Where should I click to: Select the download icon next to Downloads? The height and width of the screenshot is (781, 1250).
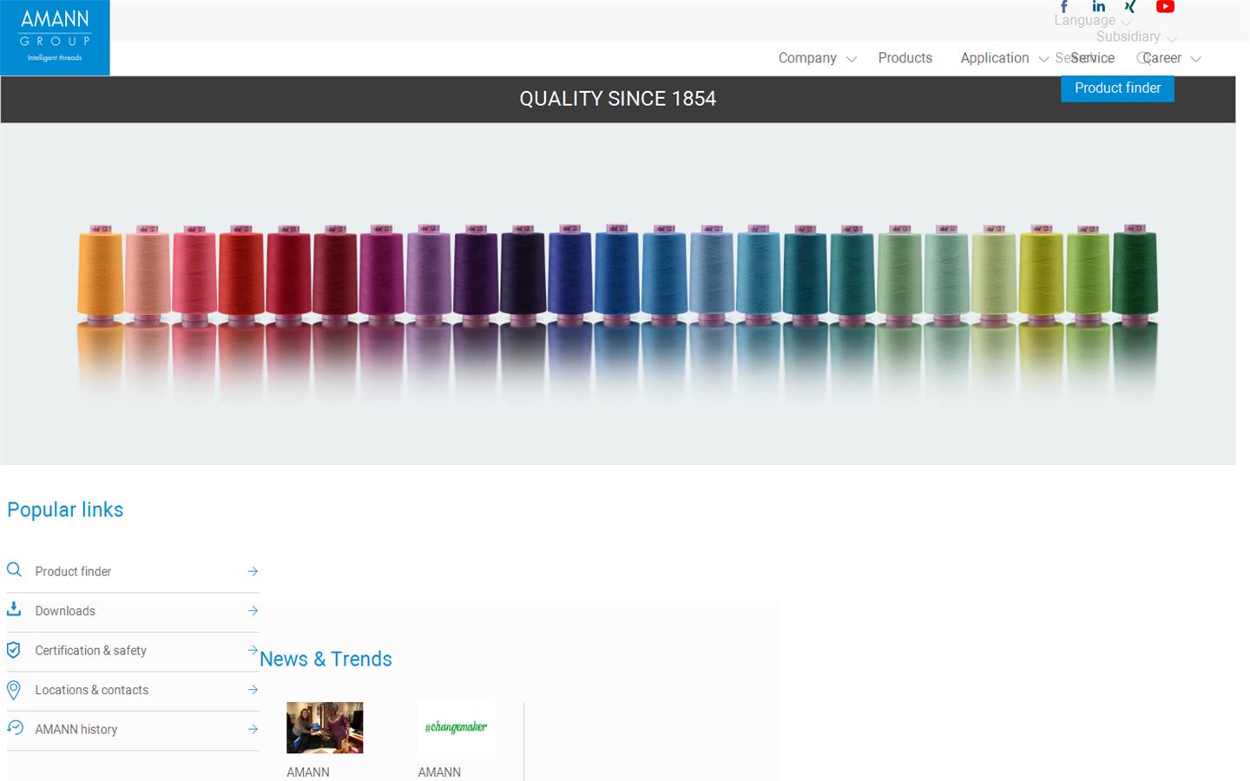click(x=14, y=610)
